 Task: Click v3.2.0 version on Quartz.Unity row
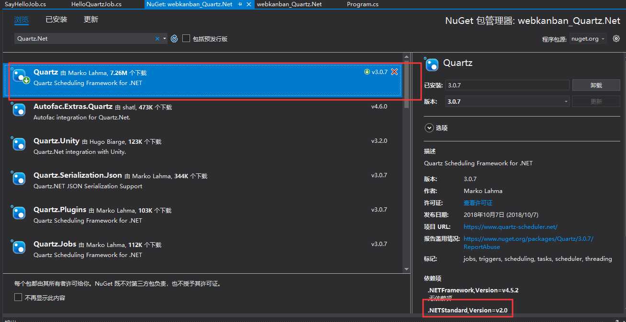coord(379,141)
